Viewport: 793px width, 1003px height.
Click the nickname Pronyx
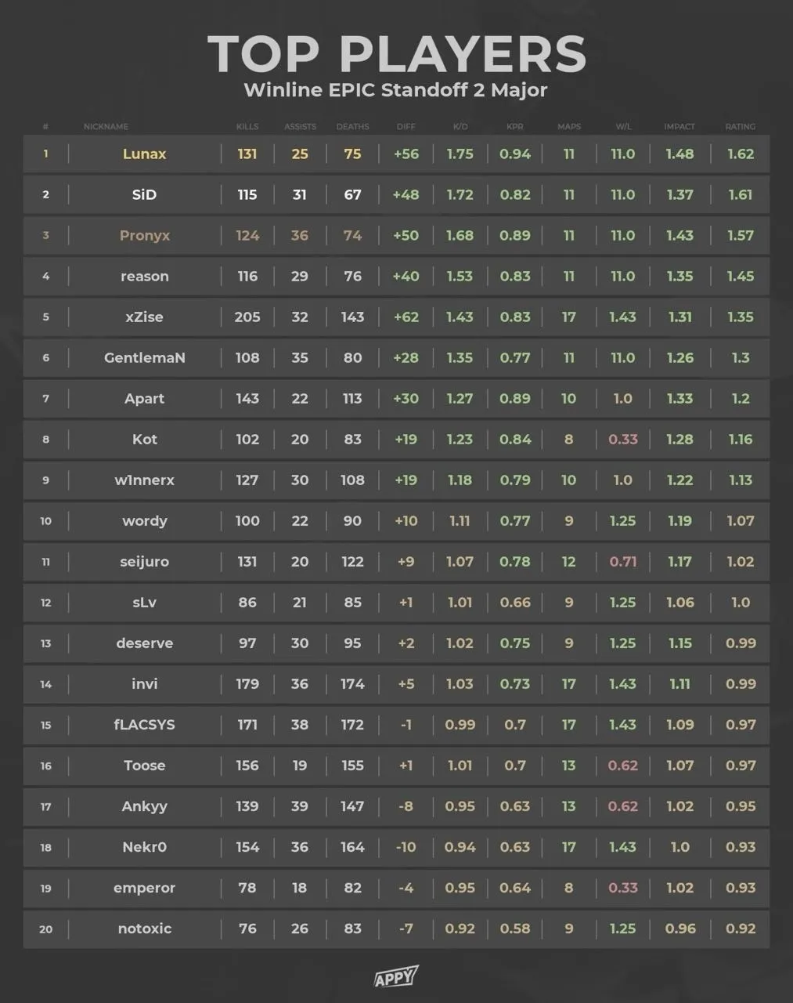[x=145, y=236]
